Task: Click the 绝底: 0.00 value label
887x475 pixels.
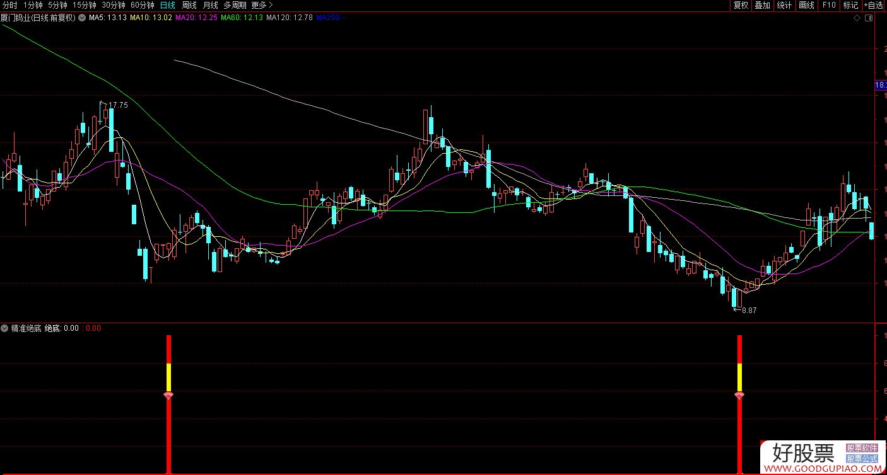Action: coord(62,328)
